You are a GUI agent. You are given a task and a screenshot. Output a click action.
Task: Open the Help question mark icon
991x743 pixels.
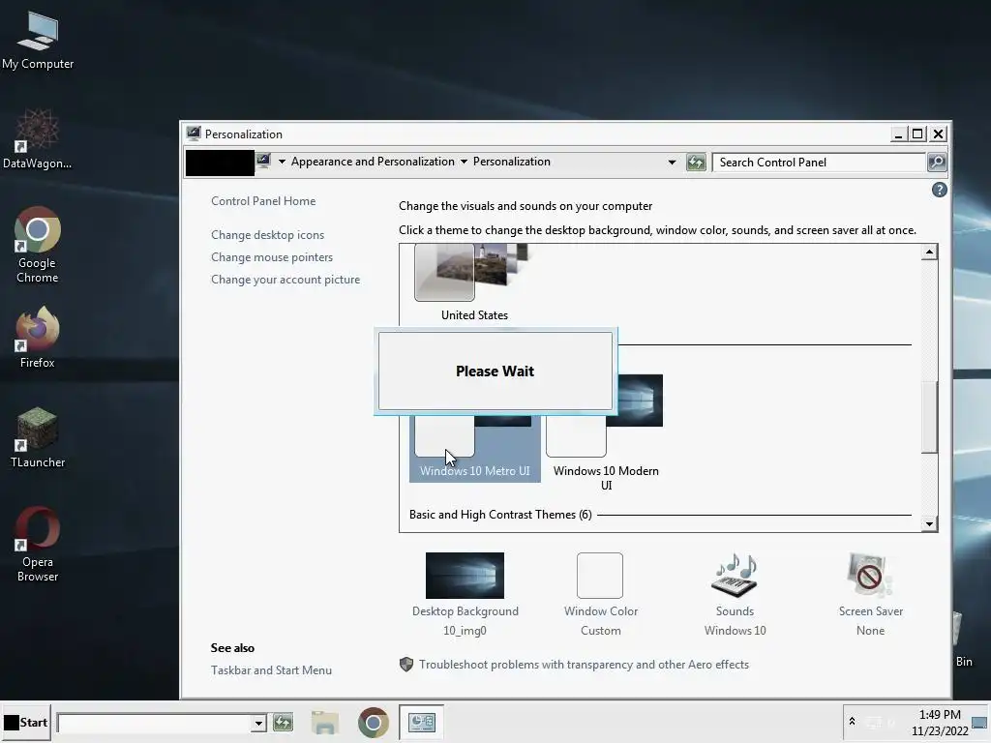click(939, 190)
